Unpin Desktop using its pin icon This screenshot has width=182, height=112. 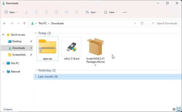31,41
